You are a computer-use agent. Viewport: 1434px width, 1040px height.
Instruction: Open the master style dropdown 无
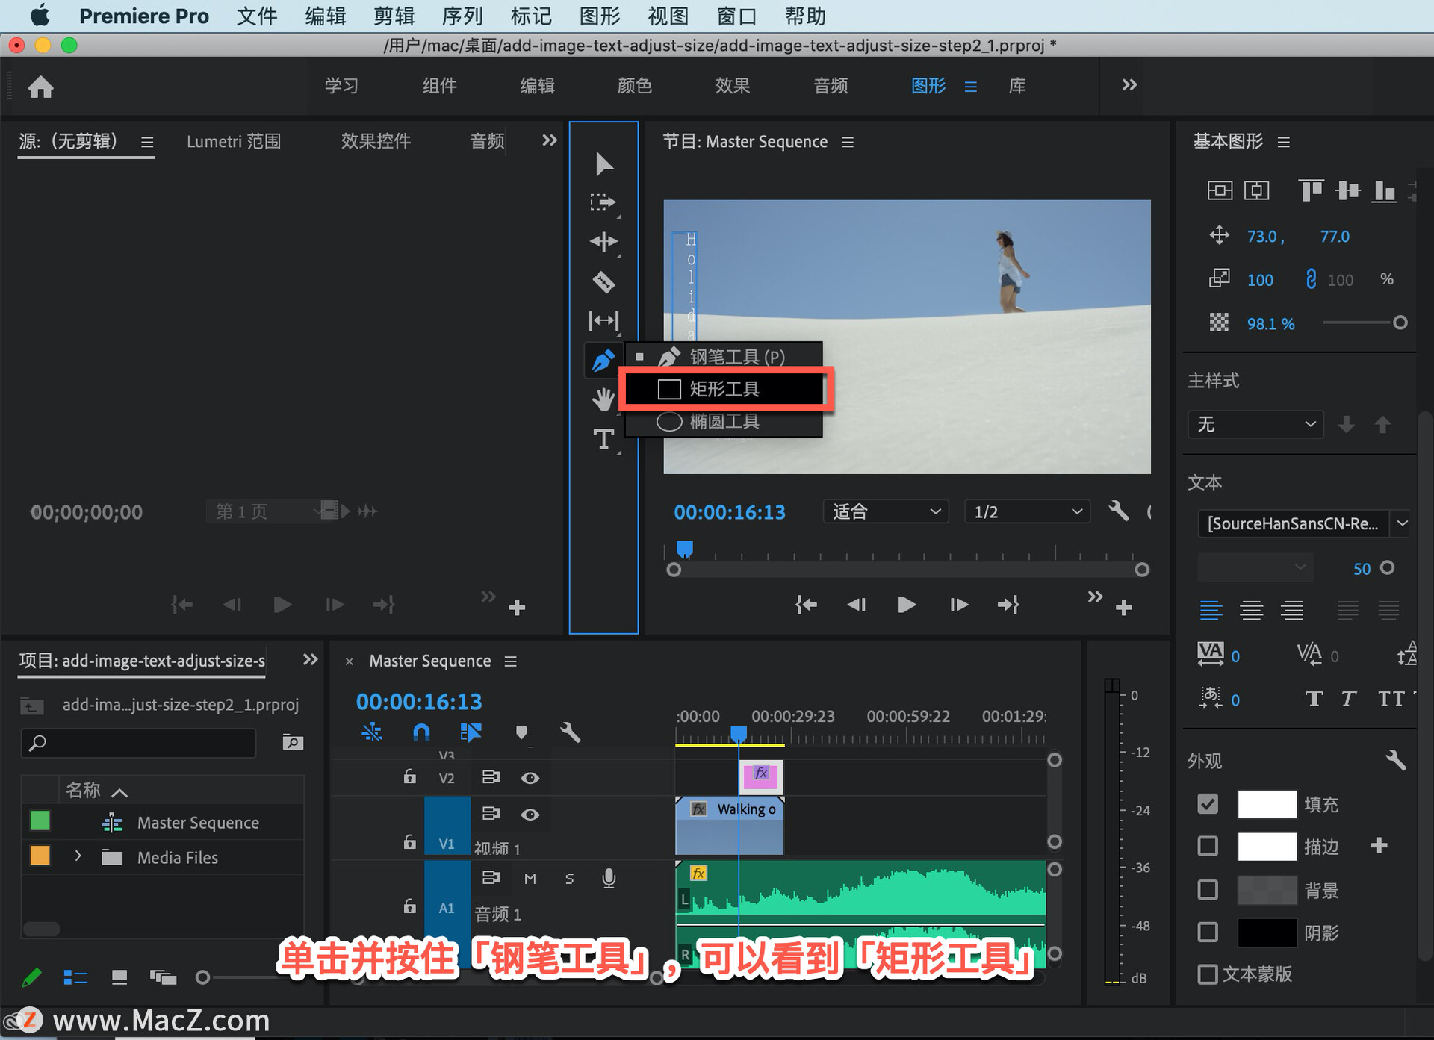pyautogui.click(x=1255, y=424)
